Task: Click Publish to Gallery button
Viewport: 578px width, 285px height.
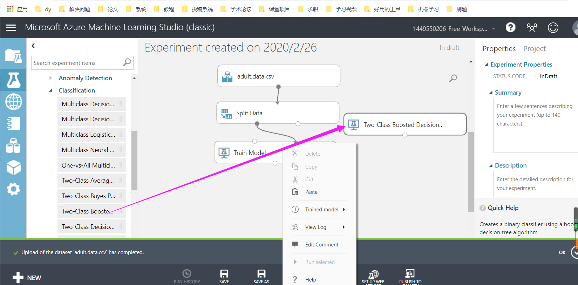Action: [x=410, y=277]
